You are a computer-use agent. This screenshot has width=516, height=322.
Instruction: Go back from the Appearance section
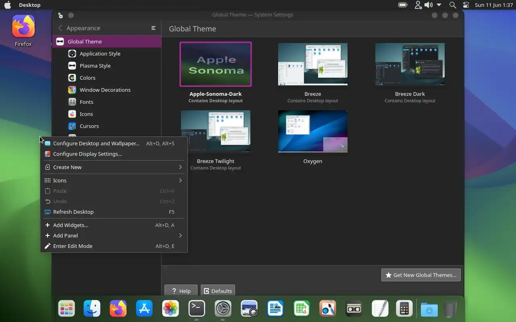[x=60, y=28]
